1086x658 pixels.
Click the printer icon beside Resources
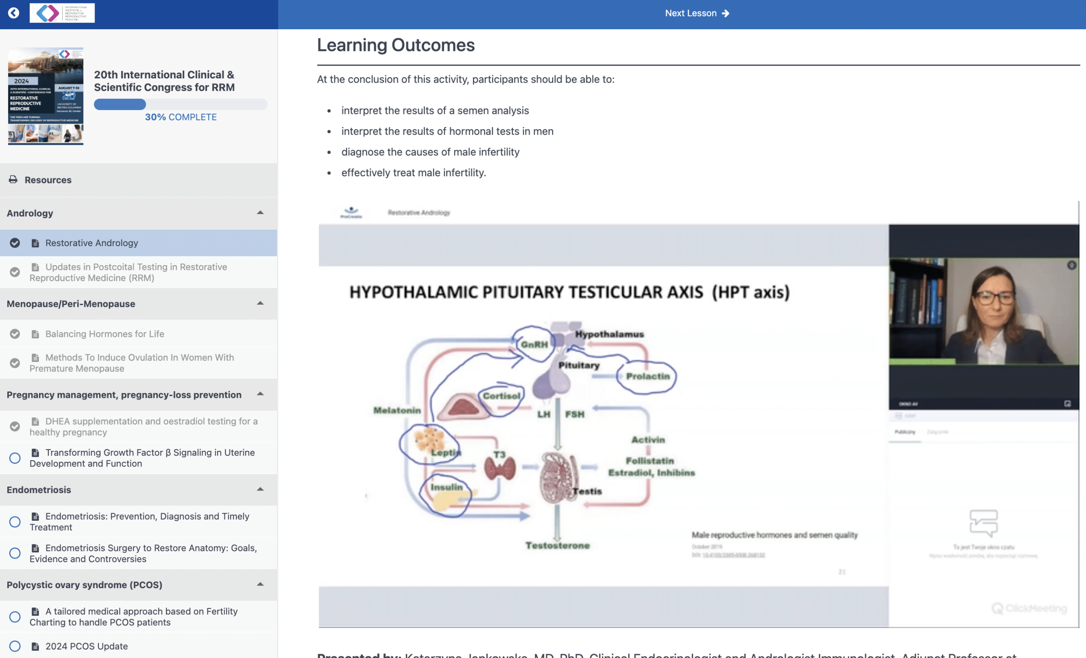[x=13, y=180]
